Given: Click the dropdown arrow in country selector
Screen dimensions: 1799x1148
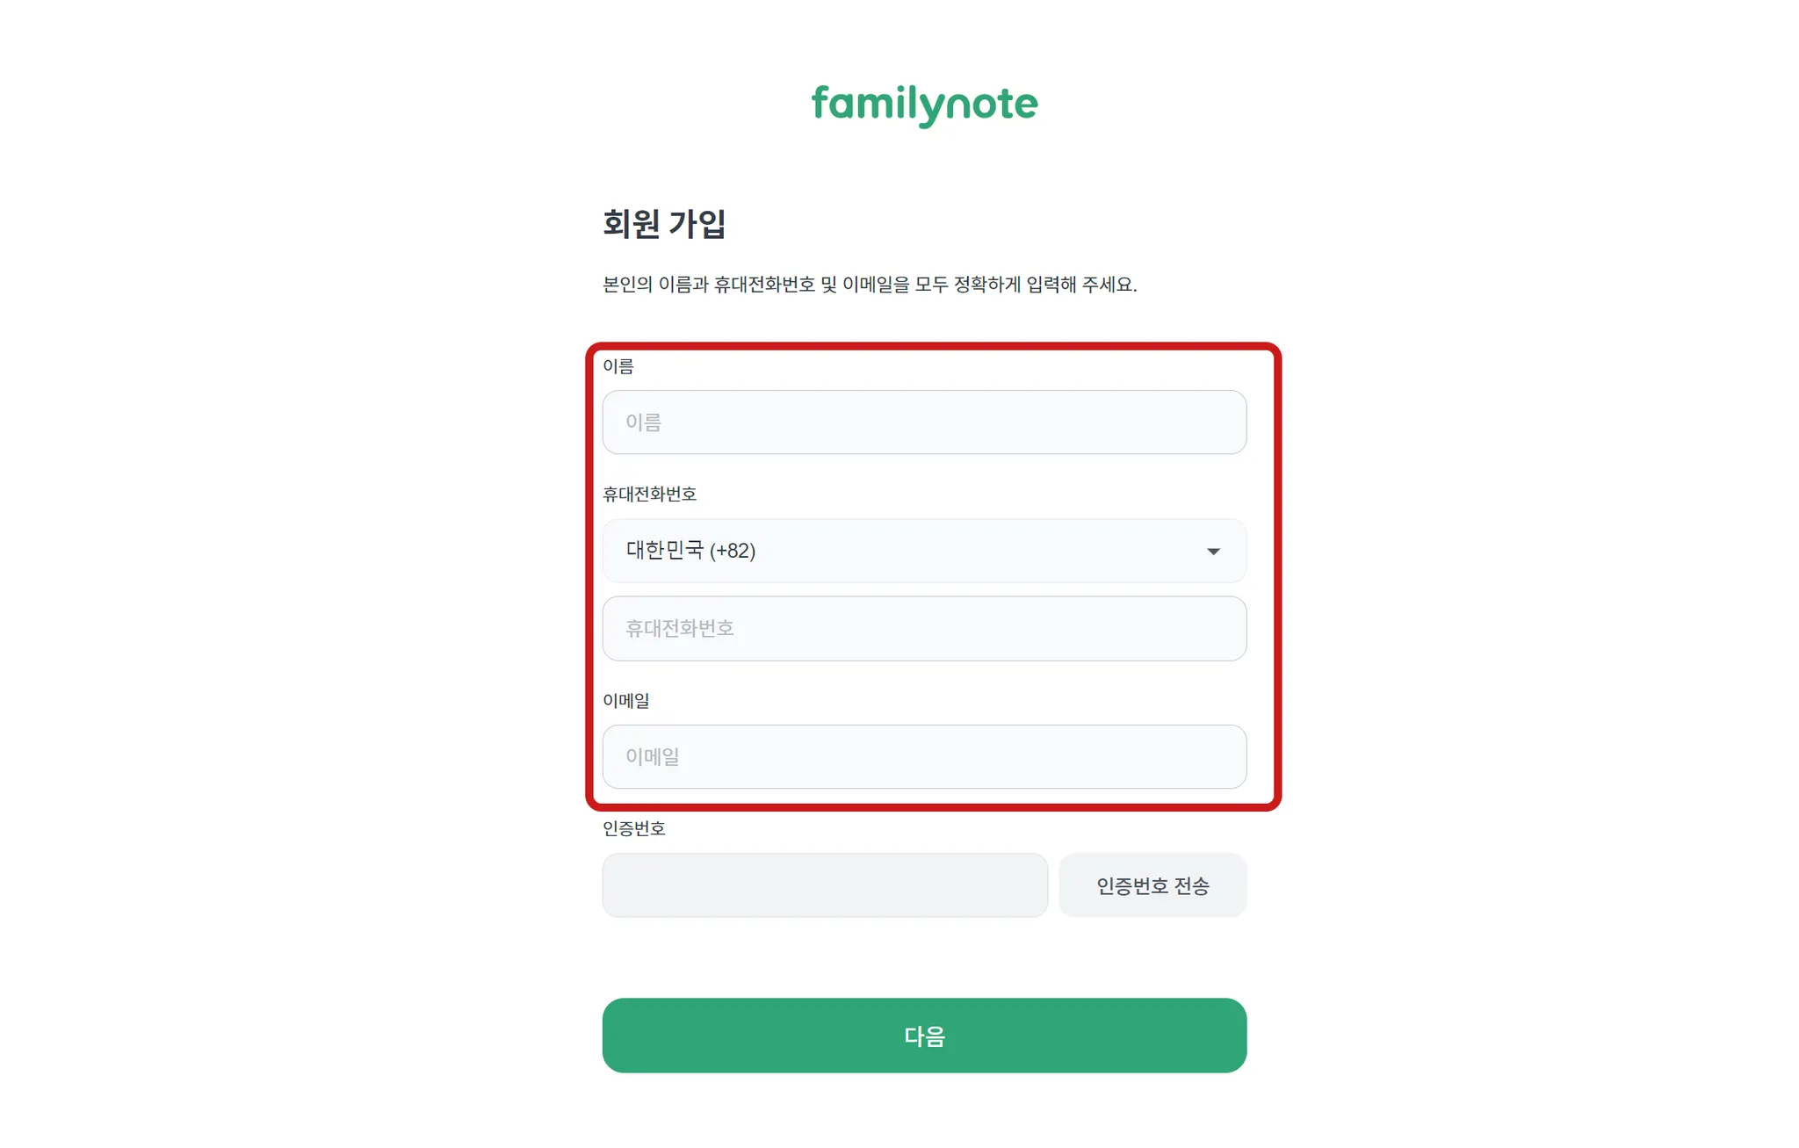Looking at the screenshot, I should pos(1213,552).
